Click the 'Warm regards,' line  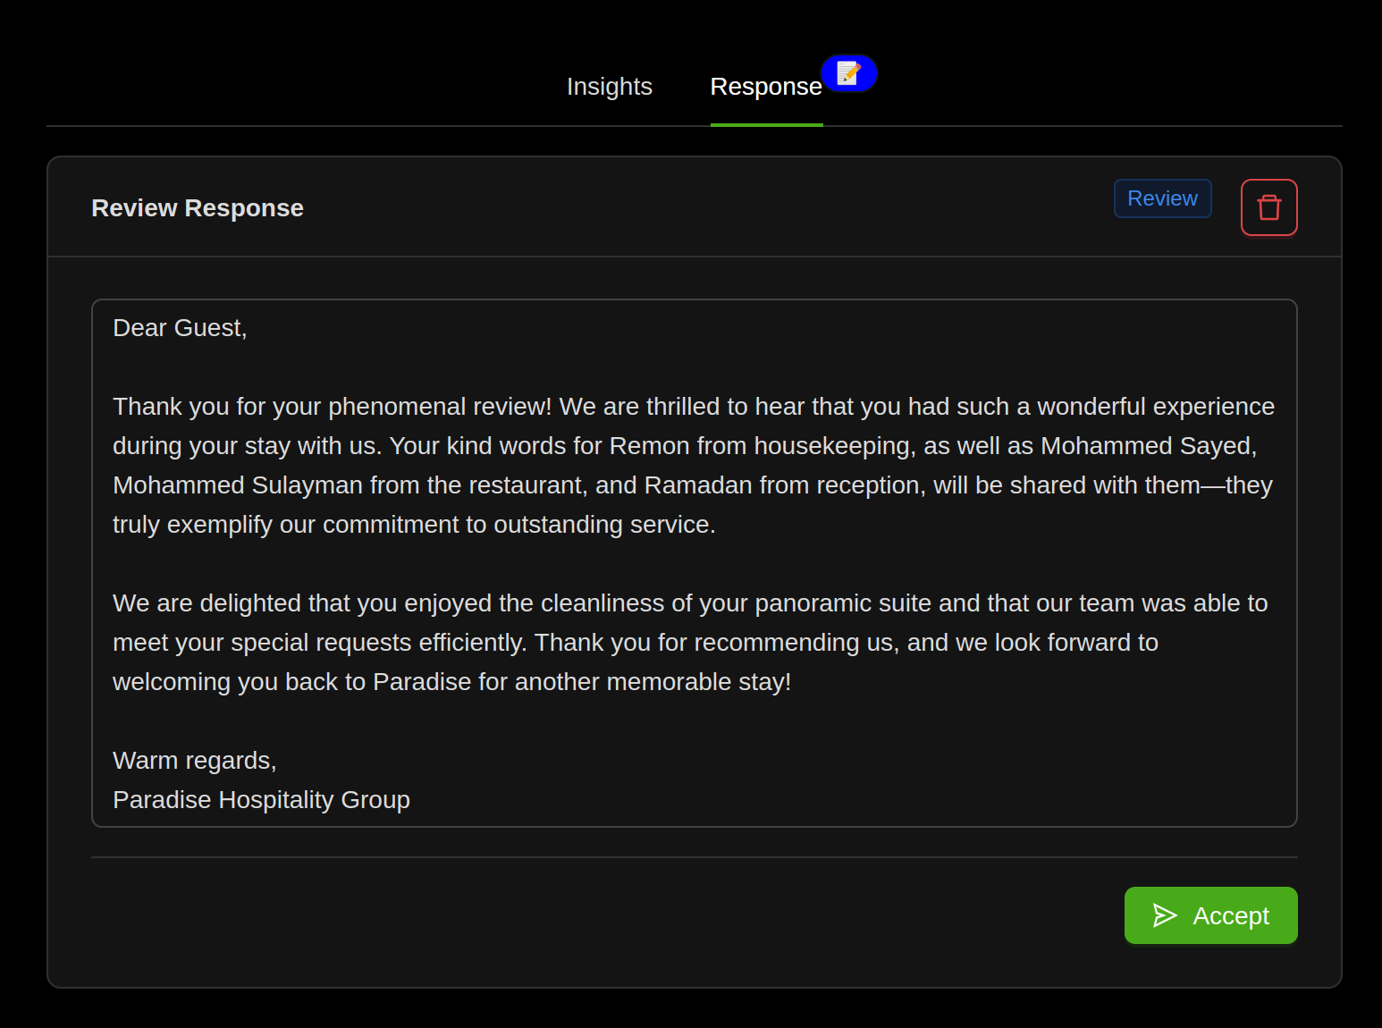[195, 761]
